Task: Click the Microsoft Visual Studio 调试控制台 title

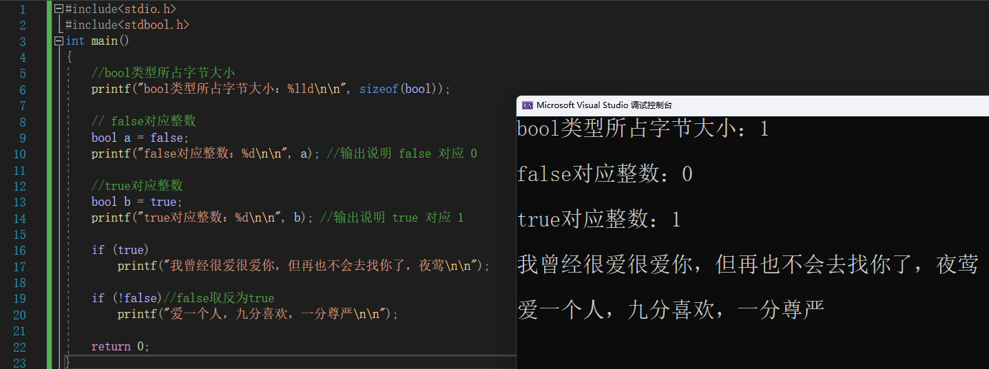Action: [x=604, y=105]
